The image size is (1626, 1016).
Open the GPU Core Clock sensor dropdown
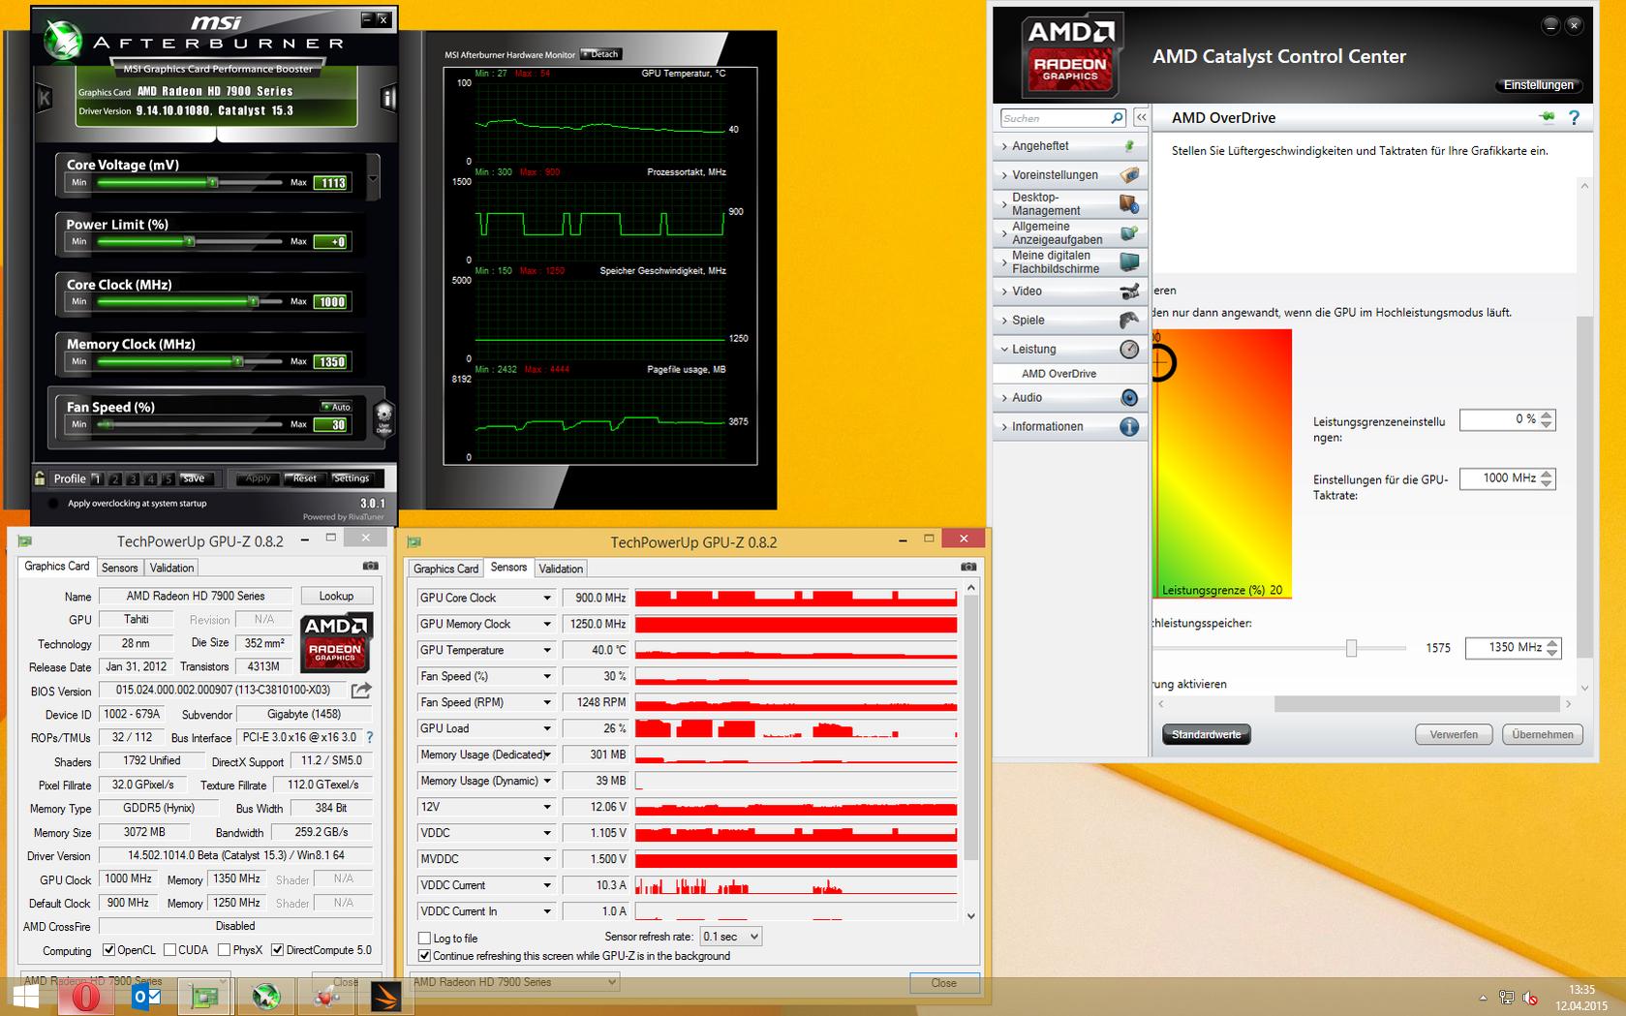coord(546,599)
